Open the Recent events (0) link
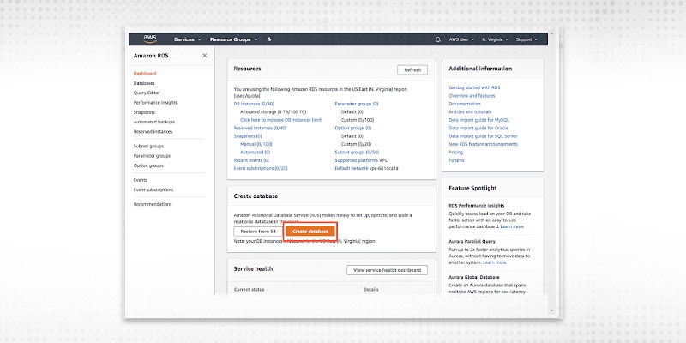686x343 pixels. (251, 160)
